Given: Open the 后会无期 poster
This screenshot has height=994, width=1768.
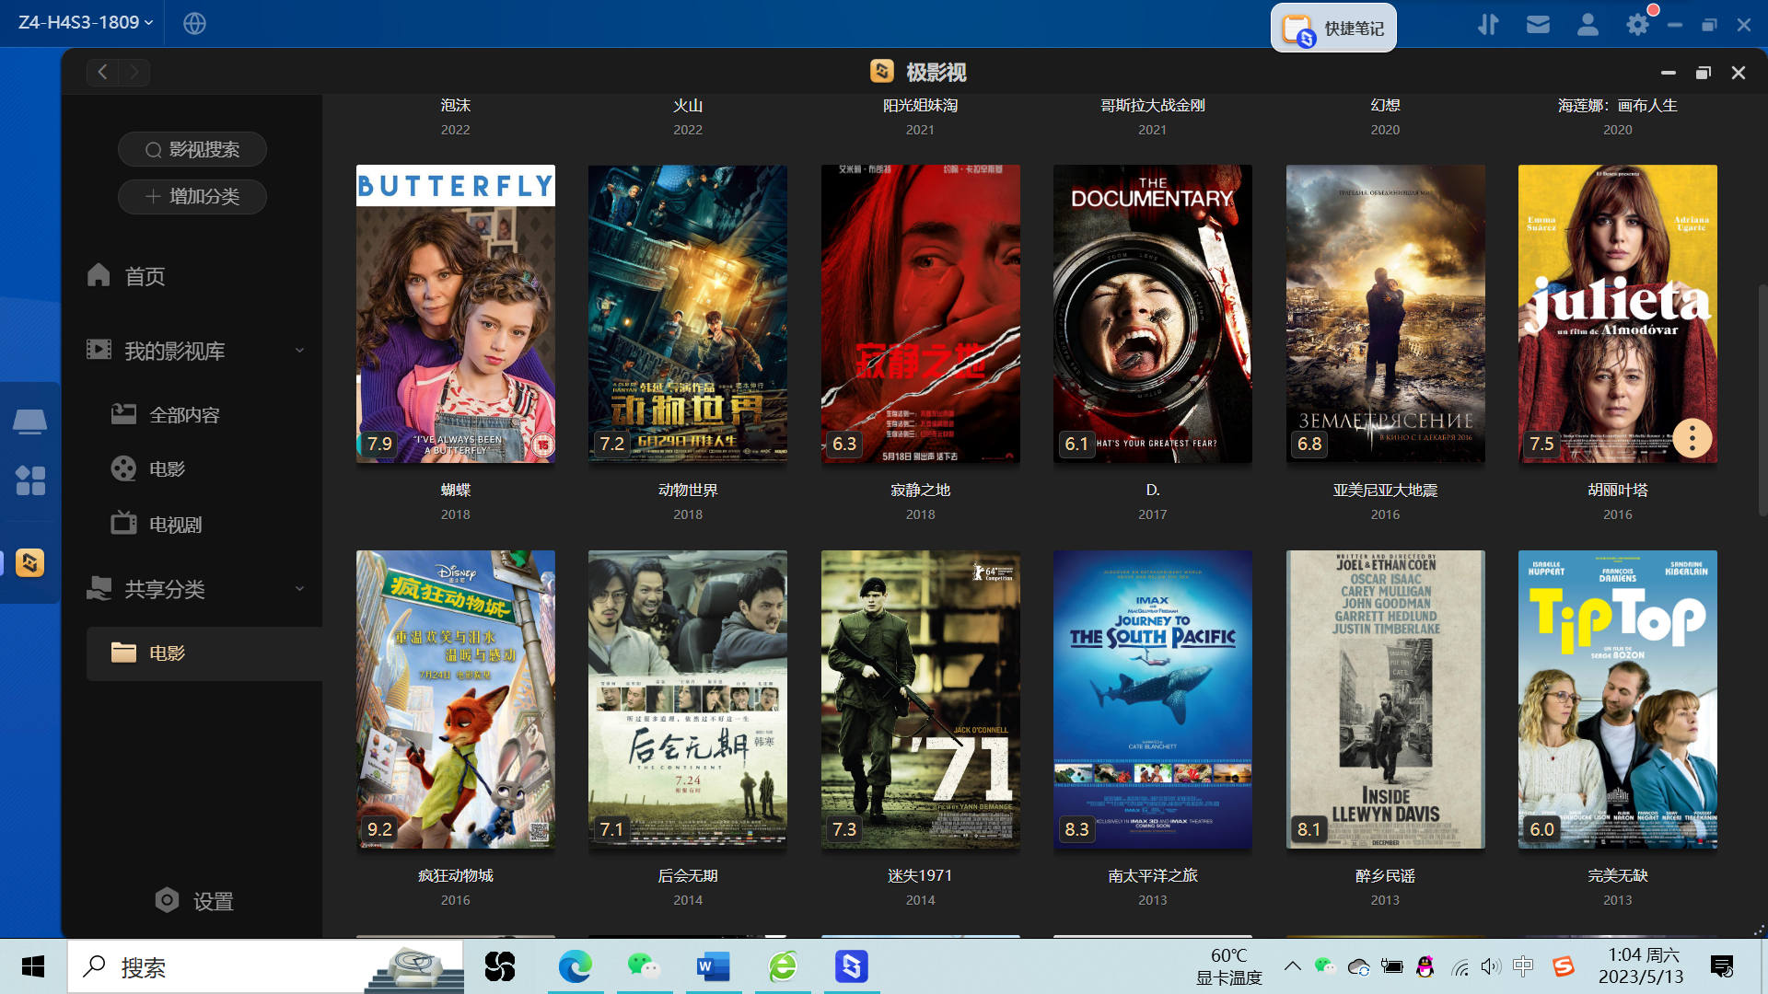Looking at the screenshot, I should click(688, 699).
